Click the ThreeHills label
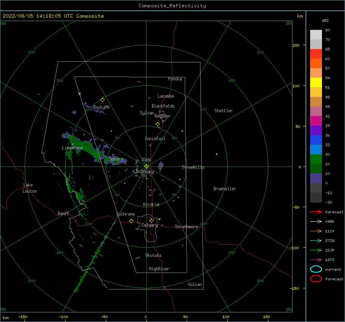The height and width of the screenshot is (322, 345). (x=193, y=167)
